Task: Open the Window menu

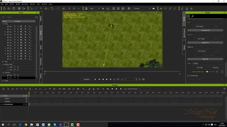Action: [44, 4]
